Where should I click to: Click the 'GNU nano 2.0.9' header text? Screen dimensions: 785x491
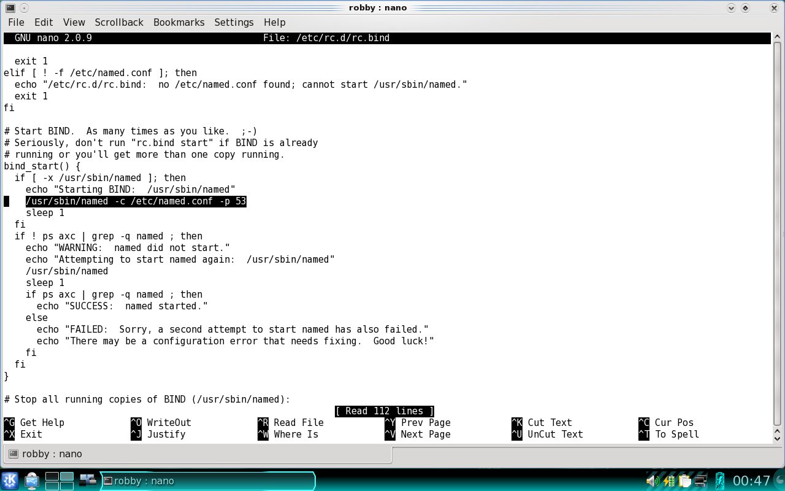pyautogui.click(x=53, y=38)
